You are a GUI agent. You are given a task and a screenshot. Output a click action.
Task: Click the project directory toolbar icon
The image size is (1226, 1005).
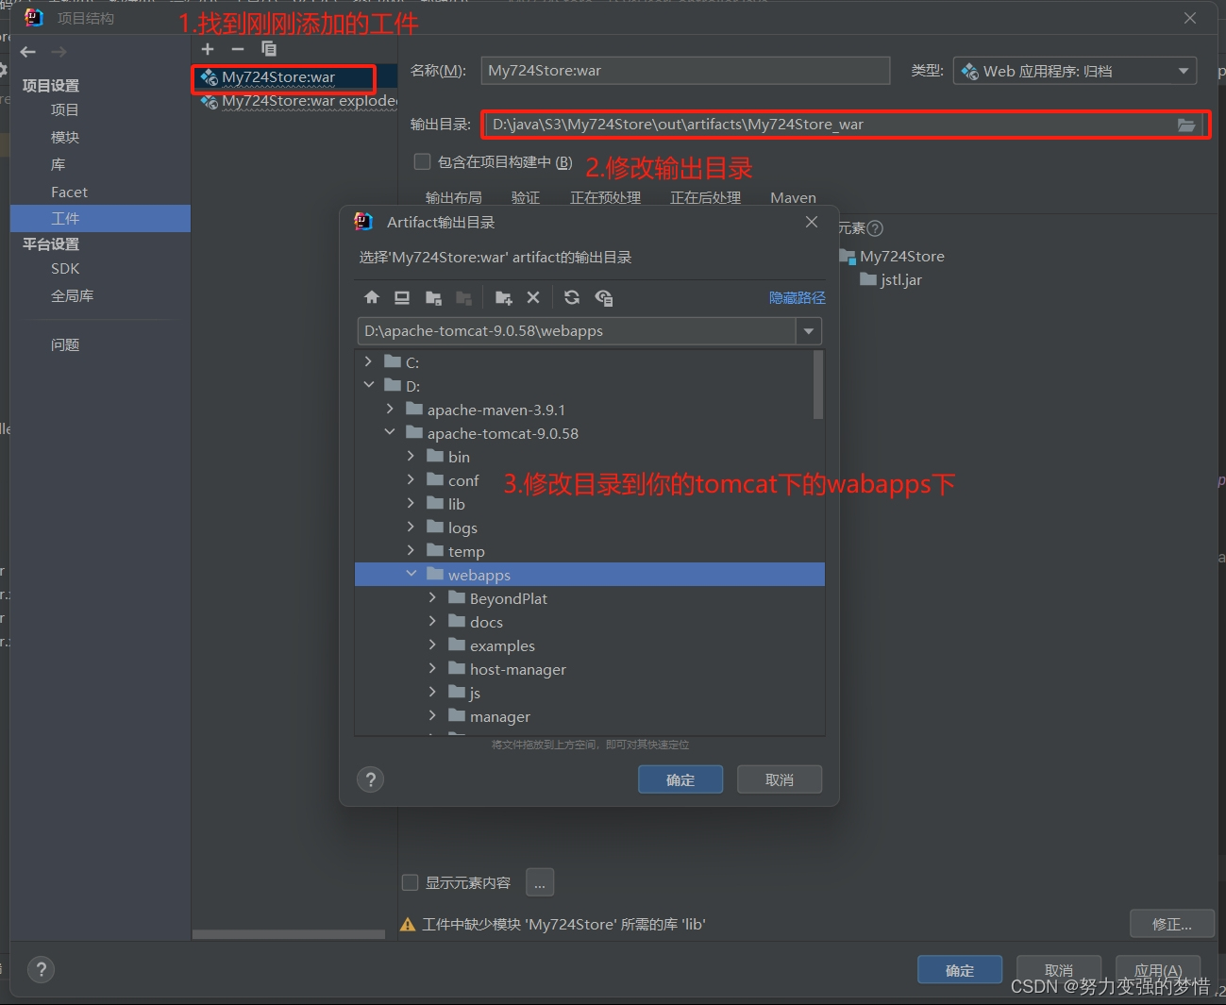click(433, 298)
